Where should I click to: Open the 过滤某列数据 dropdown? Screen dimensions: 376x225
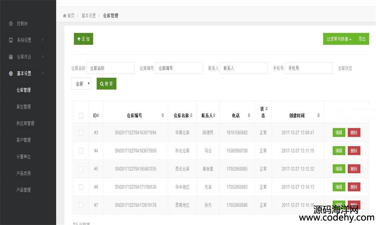339,39
